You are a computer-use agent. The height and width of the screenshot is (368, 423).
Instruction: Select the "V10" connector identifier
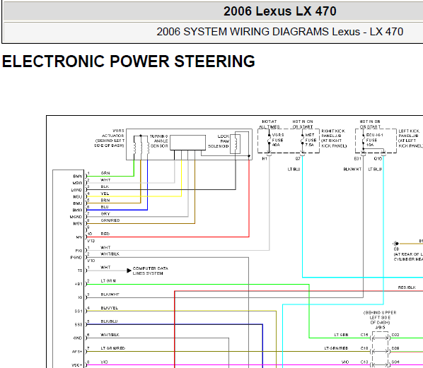91,261
